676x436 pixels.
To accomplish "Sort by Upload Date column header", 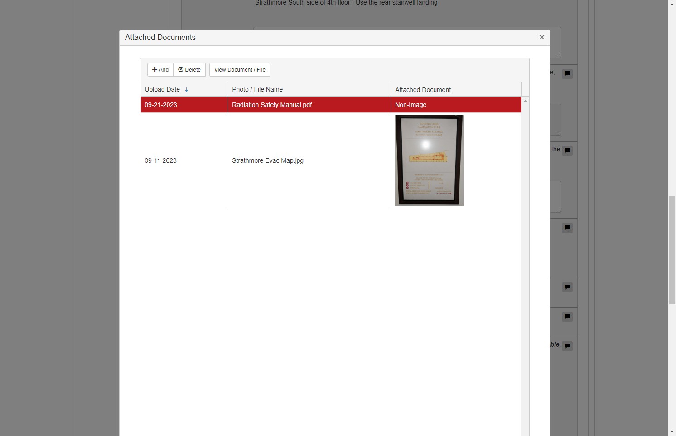I will (184, 89).
